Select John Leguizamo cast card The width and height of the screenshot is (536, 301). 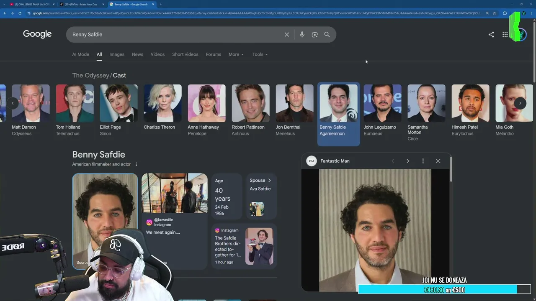pos(382,110)
